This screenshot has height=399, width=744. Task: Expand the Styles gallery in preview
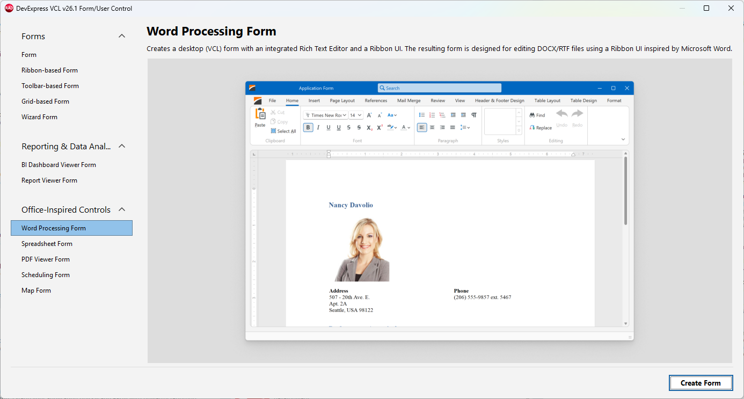pyautogui.click(x=519, y=130)
